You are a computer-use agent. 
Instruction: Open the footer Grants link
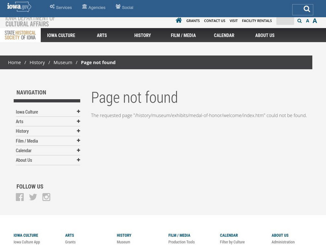click(70, 242)
